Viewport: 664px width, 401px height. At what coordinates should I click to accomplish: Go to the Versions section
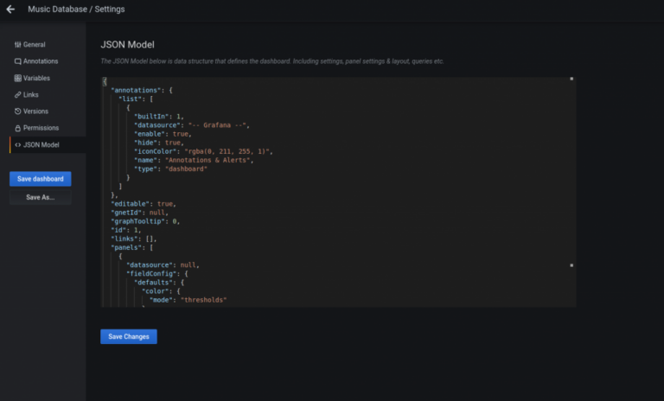pos(36,111)
